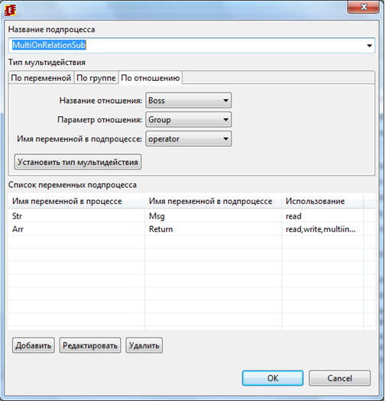Switch to the По группе tab
The height and width of the screenshot is (401, 385).
(96, 78)
